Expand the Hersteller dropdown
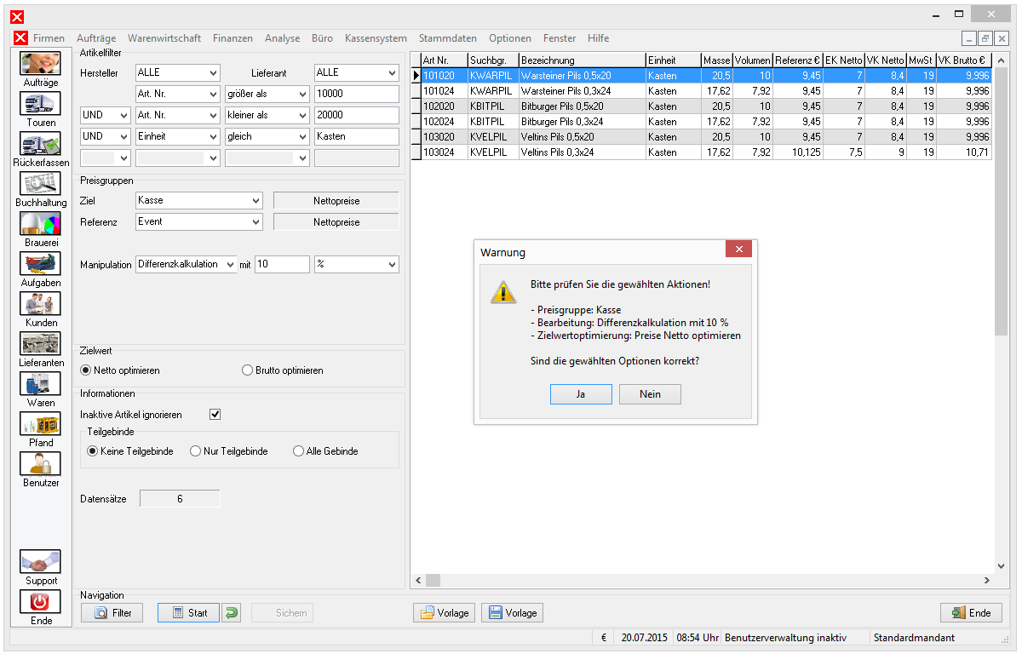1022x654 pixels. 177,73
